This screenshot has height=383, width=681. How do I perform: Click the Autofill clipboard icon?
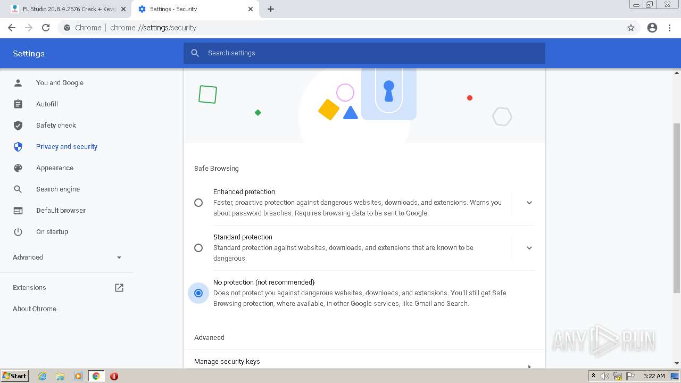pyautogui.click(x=18, y=104)
